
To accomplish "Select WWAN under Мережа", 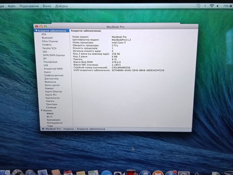I will coord(50,114).
